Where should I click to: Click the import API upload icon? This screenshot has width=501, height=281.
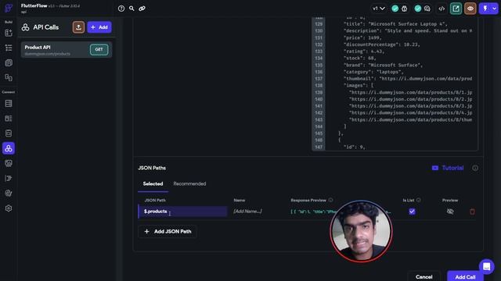point(78,27)
